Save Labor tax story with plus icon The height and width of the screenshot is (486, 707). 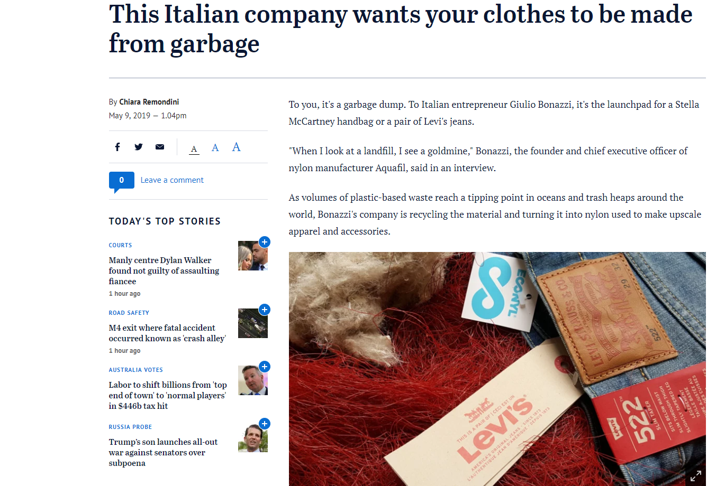(x=265, y=367)
